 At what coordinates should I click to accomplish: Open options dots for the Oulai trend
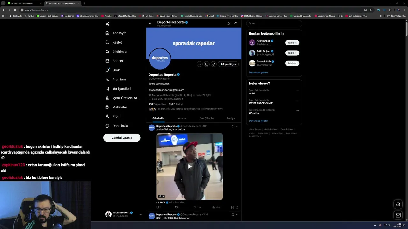coord(298,91)
